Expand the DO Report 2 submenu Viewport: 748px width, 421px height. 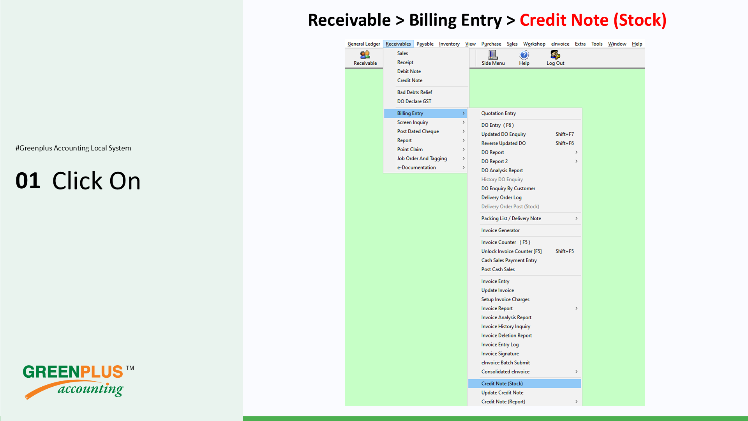[525, 161]
